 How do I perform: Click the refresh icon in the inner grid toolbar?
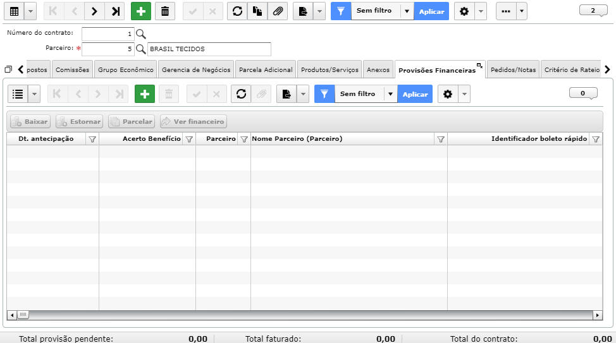241,94
